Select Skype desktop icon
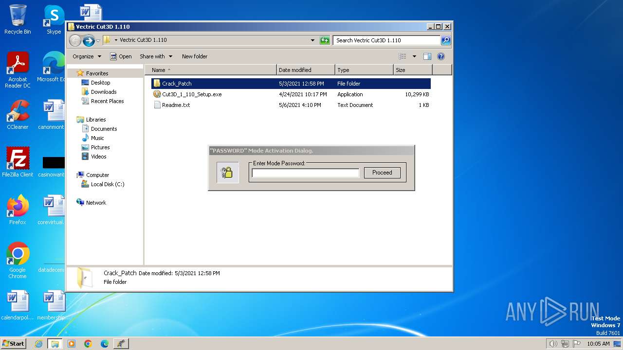This screenshot has width=623, height=350. 54,19
